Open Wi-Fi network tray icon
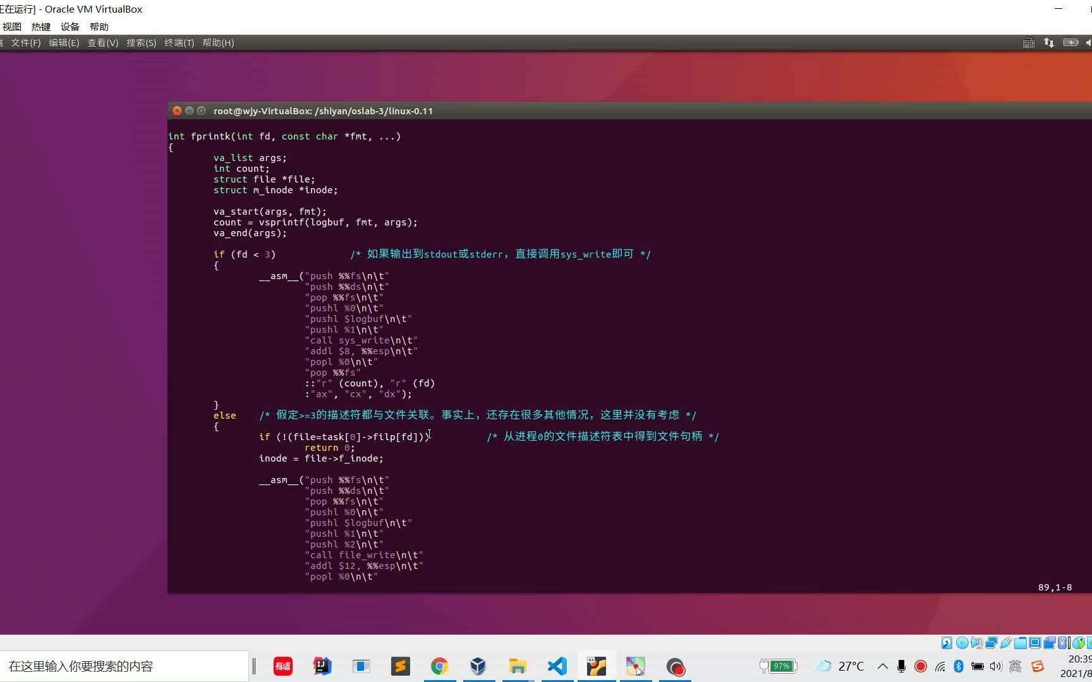 tap(940, 666)
